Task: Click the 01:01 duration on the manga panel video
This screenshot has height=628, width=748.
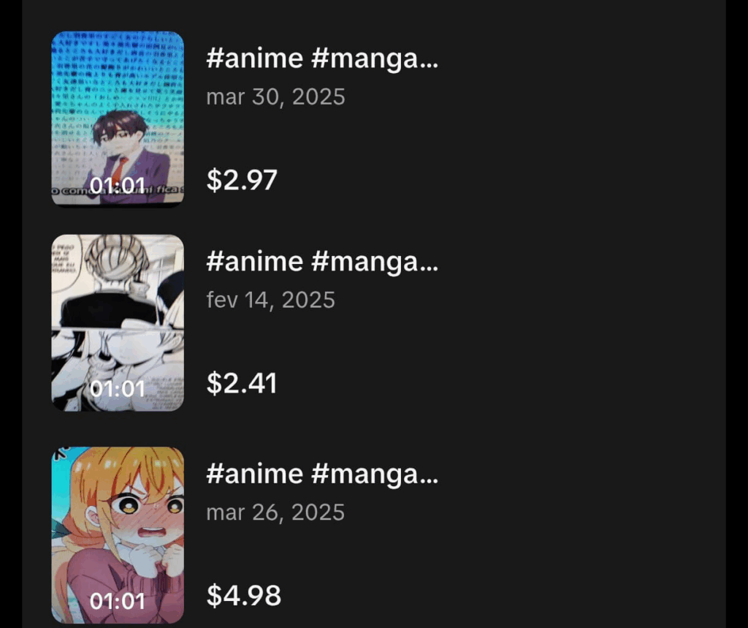Action: (118, 388)
